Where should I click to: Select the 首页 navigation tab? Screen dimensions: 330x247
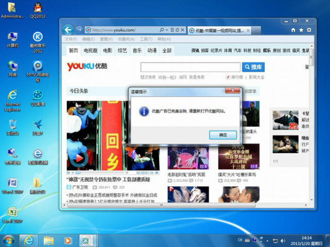tap(74, 51)
